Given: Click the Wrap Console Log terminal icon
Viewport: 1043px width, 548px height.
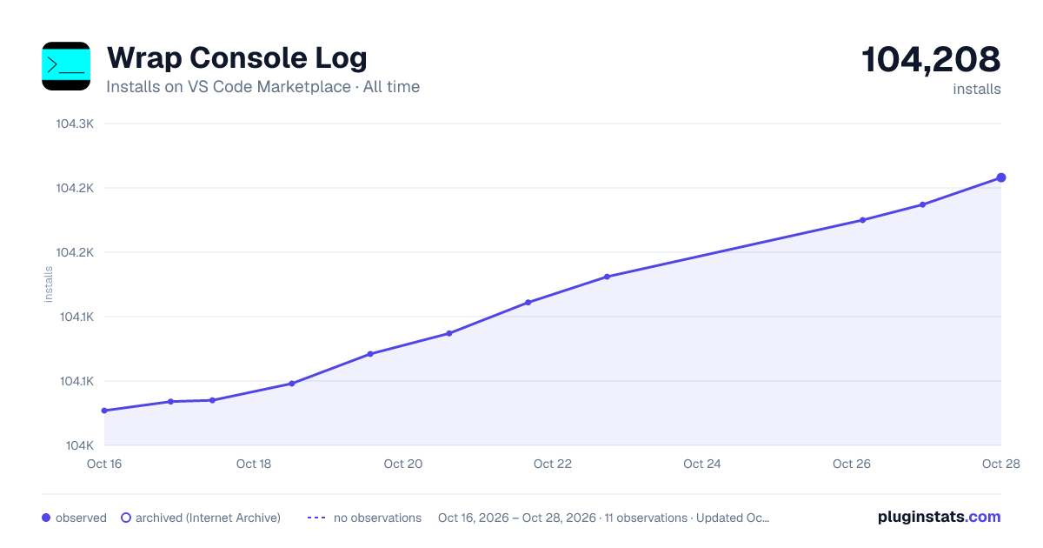Looking at the screenshot, I should [x=66, y=66].
